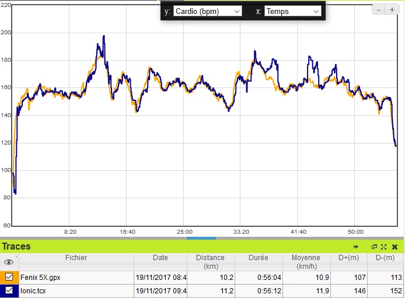Open the x-axis Temps dropdown

coord(292,11)
